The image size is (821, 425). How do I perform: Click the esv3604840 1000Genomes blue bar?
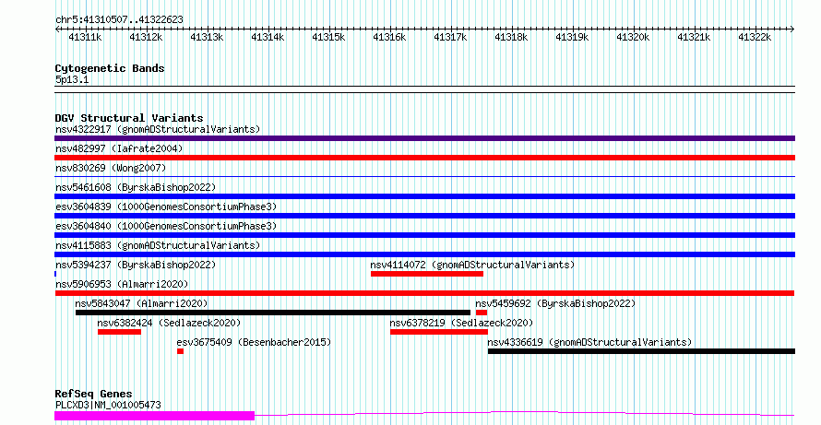tap(424, 235)
